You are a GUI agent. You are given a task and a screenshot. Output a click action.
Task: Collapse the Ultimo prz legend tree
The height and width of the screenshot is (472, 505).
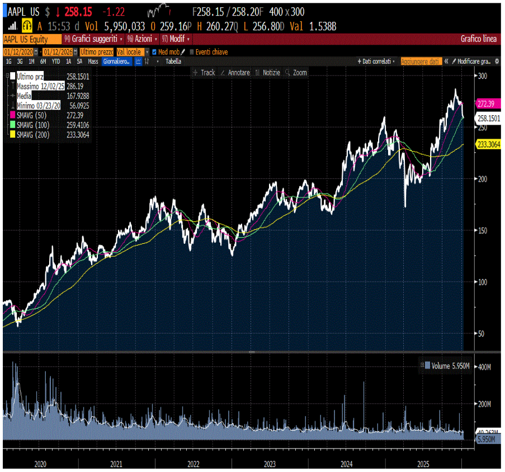point(7,76)
